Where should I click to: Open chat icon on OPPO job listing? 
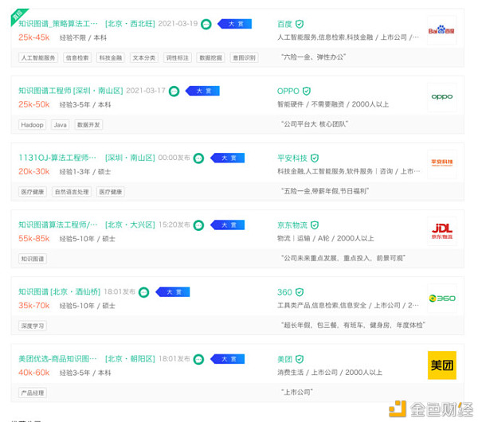[174, 92]
